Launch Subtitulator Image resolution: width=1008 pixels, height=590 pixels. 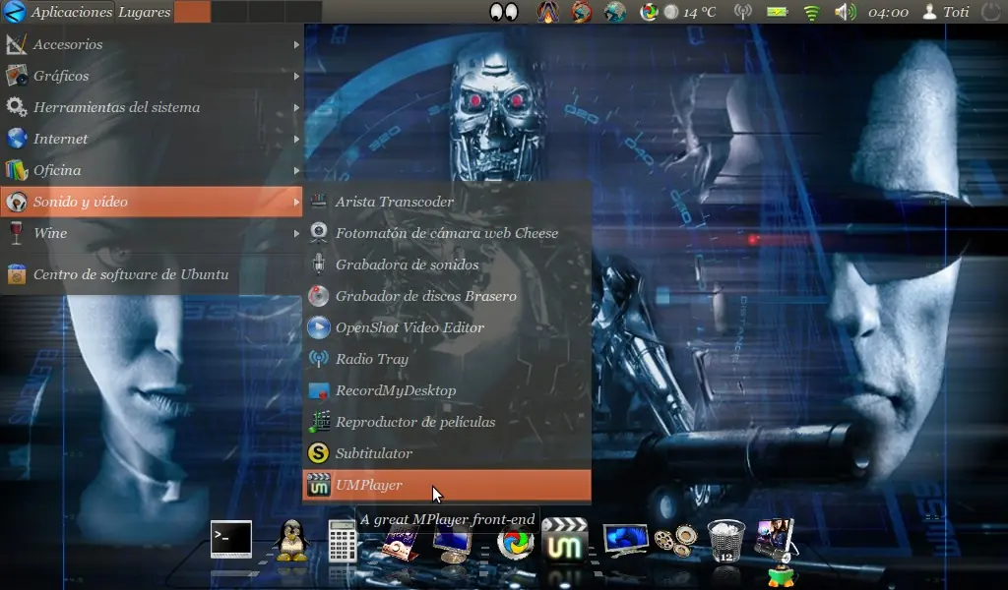(446, 453)
